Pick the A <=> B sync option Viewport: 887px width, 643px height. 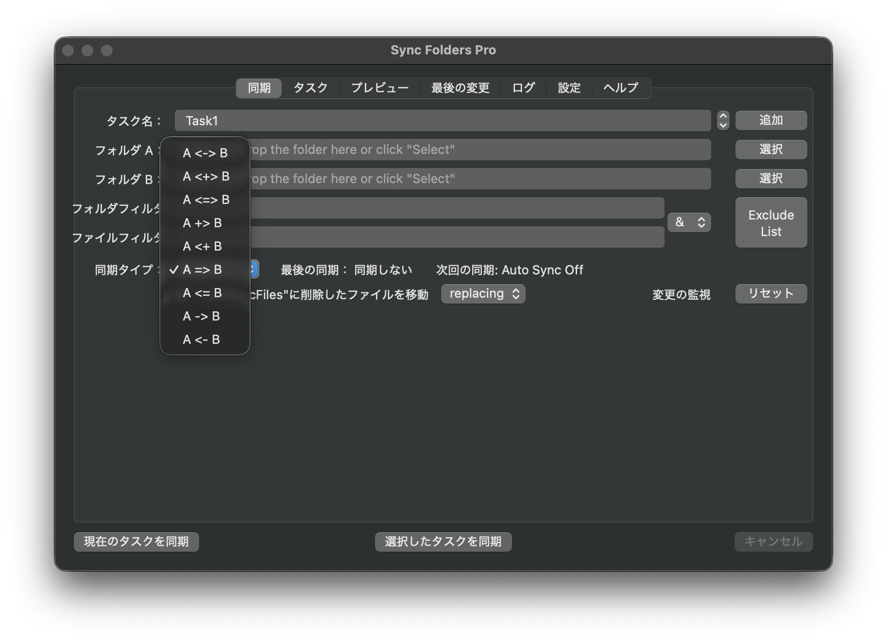pyautogui.click(x=205, y=200)
